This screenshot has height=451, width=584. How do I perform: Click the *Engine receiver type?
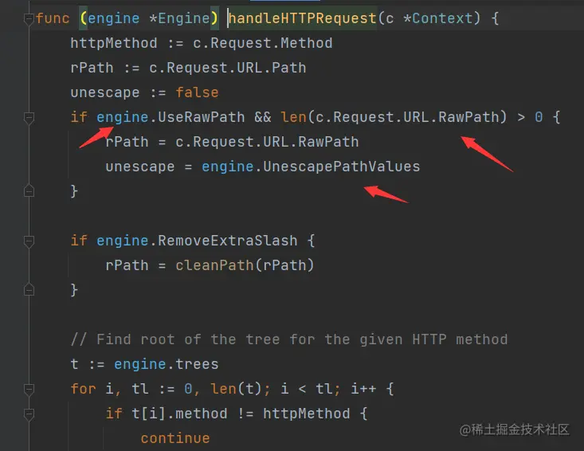tap(179, 18)
